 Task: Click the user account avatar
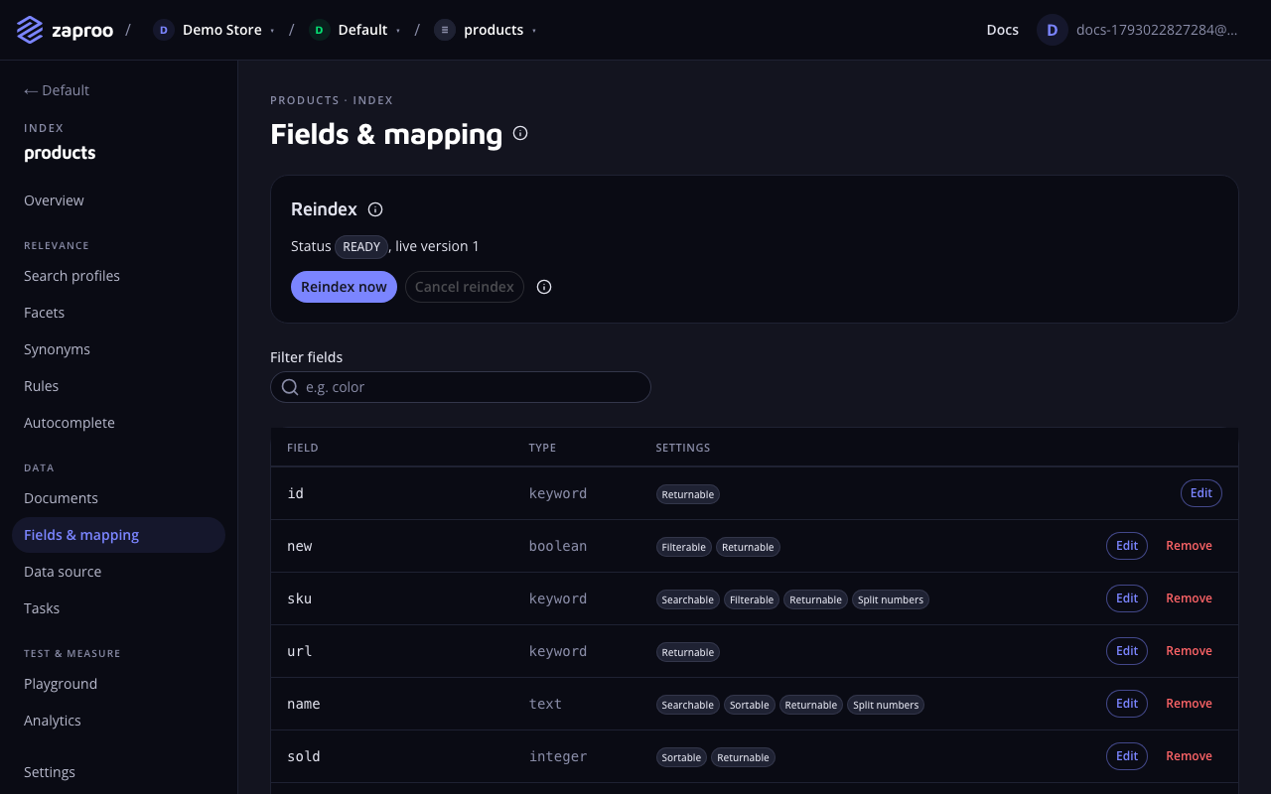click(x=1053, y=30)
